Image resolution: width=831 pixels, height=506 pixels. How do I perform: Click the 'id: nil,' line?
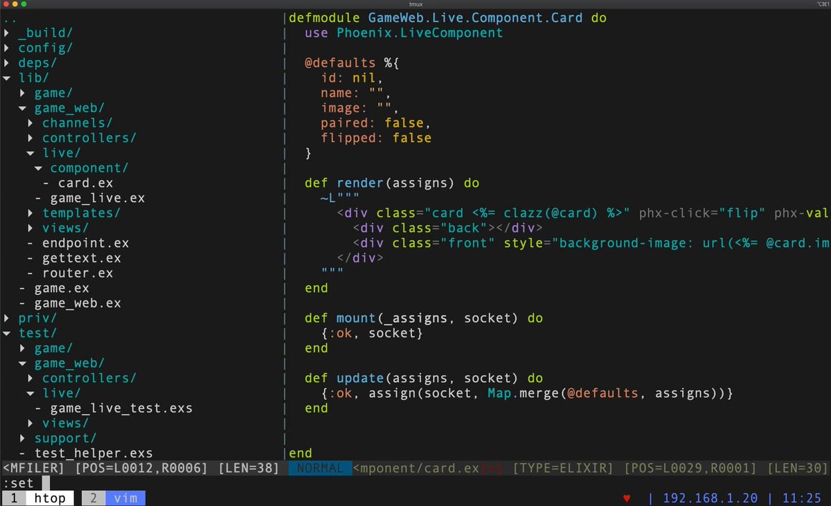352,78
